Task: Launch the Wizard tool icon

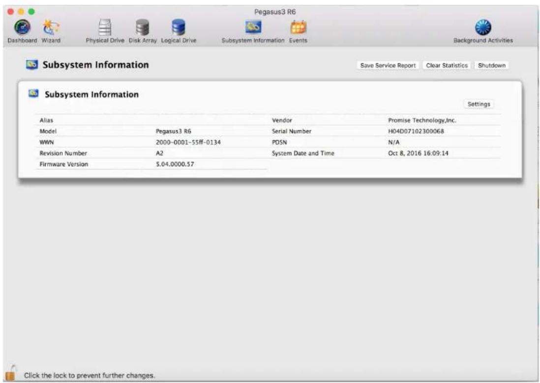Action: tap(51, 27)
